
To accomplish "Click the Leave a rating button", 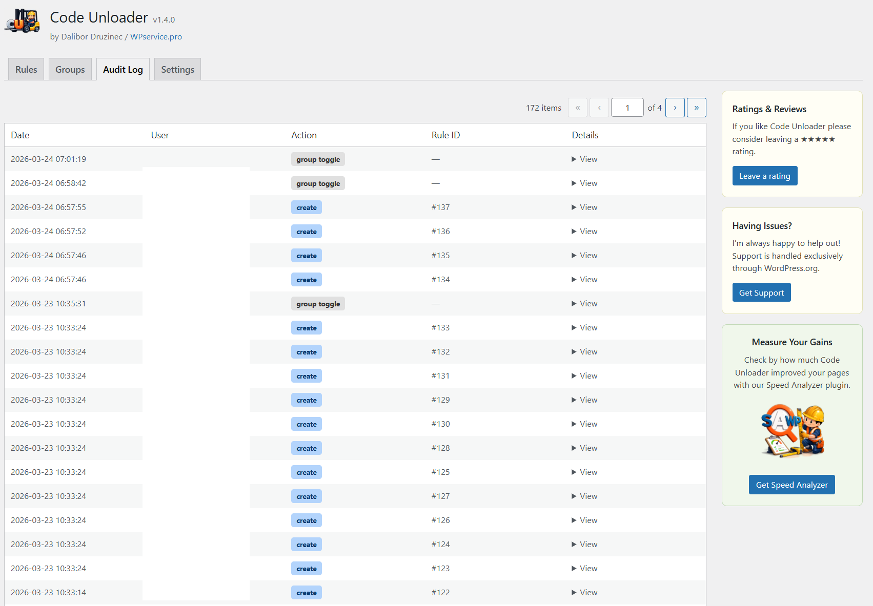I will (x=764, y=175).
